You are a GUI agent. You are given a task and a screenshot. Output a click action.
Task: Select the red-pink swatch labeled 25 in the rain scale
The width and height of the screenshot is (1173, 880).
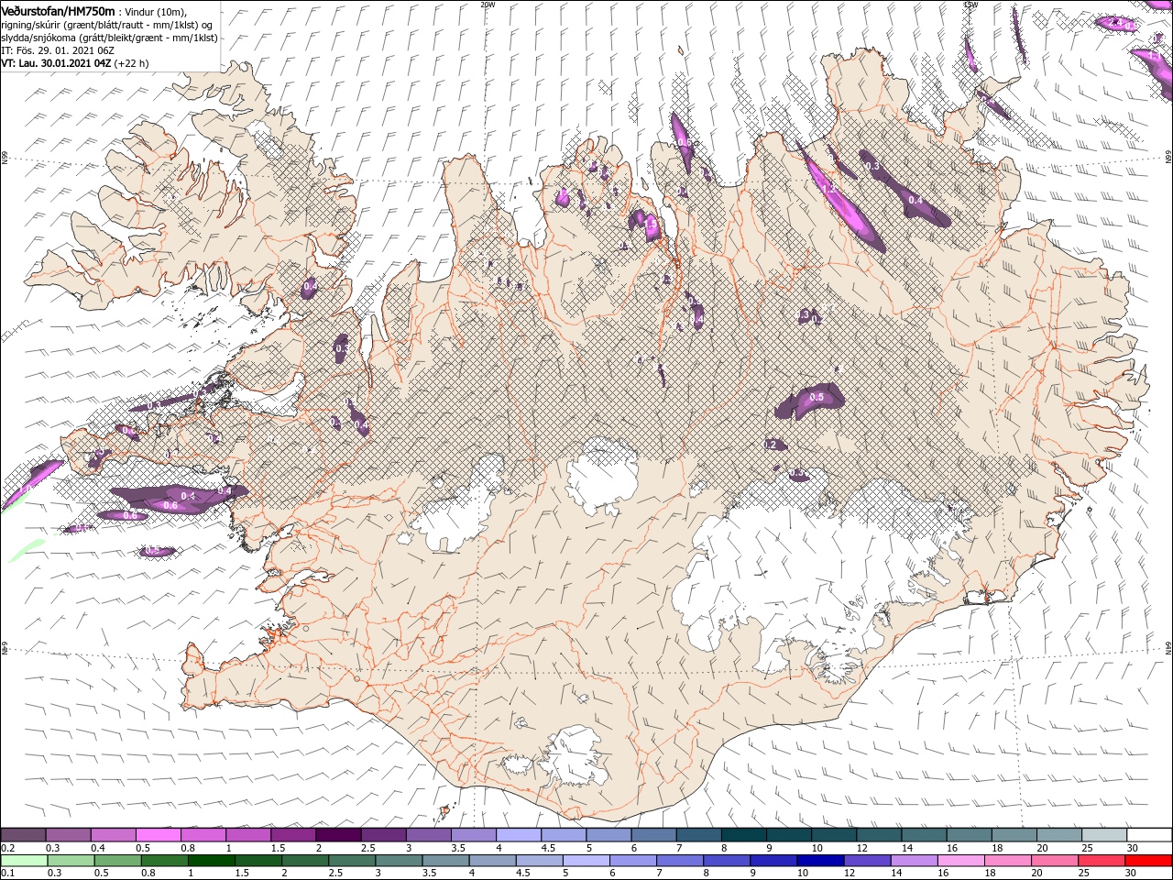1102,860
